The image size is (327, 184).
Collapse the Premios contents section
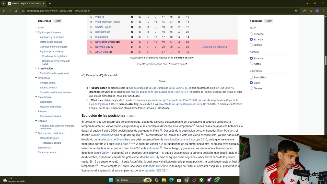click(x=36, y=111)
